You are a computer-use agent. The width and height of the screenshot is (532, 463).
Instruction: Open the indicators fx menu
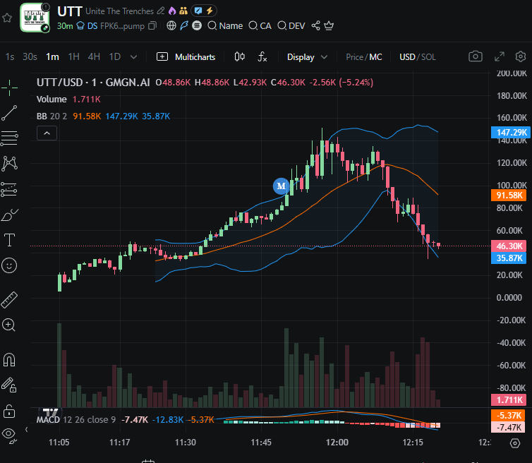point(262,56)
